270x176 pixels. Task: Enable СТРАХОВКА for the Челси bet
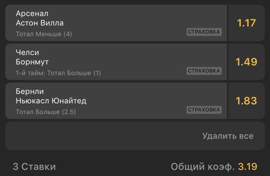click(204, 71)
